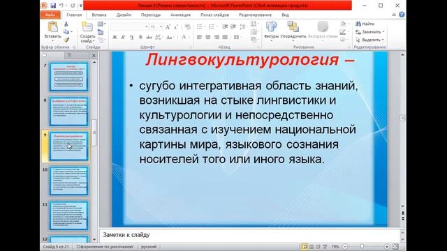Zoom in with the plus button
Image resolution: width=447 pixels, height=251 pixels.
387,247
